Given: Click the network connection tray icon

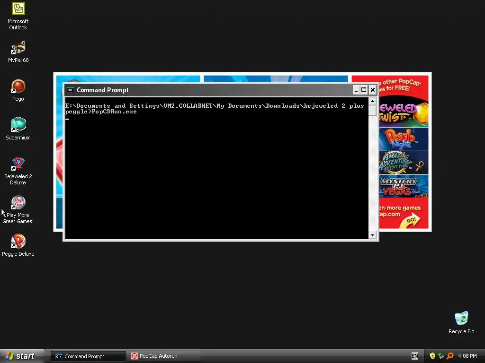Looking at the screenshot, I should [x=441, y=356].
